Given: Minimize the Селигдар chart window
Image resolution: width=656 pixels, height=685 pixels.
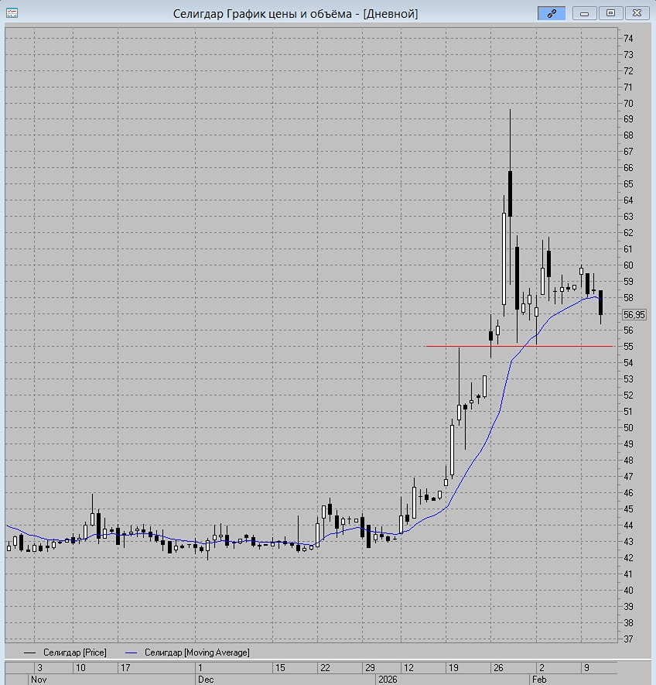Looking at the screenshot, I should (x=584, y=13).
